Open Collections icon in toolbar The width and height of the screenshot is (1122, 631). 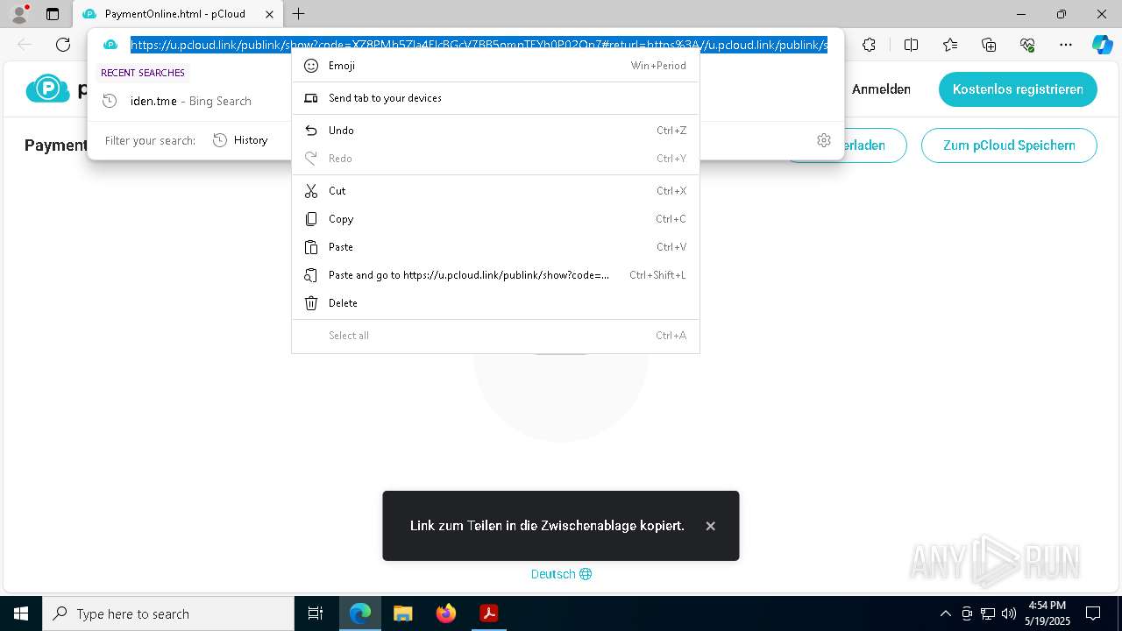989,45
